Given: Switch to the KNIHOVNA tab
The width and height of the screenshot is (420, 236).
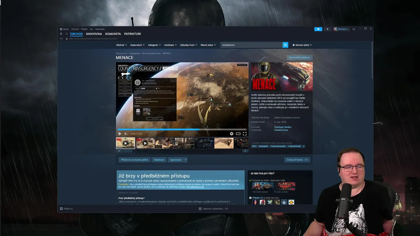Looking at the screenshot, I should (94, 34).
